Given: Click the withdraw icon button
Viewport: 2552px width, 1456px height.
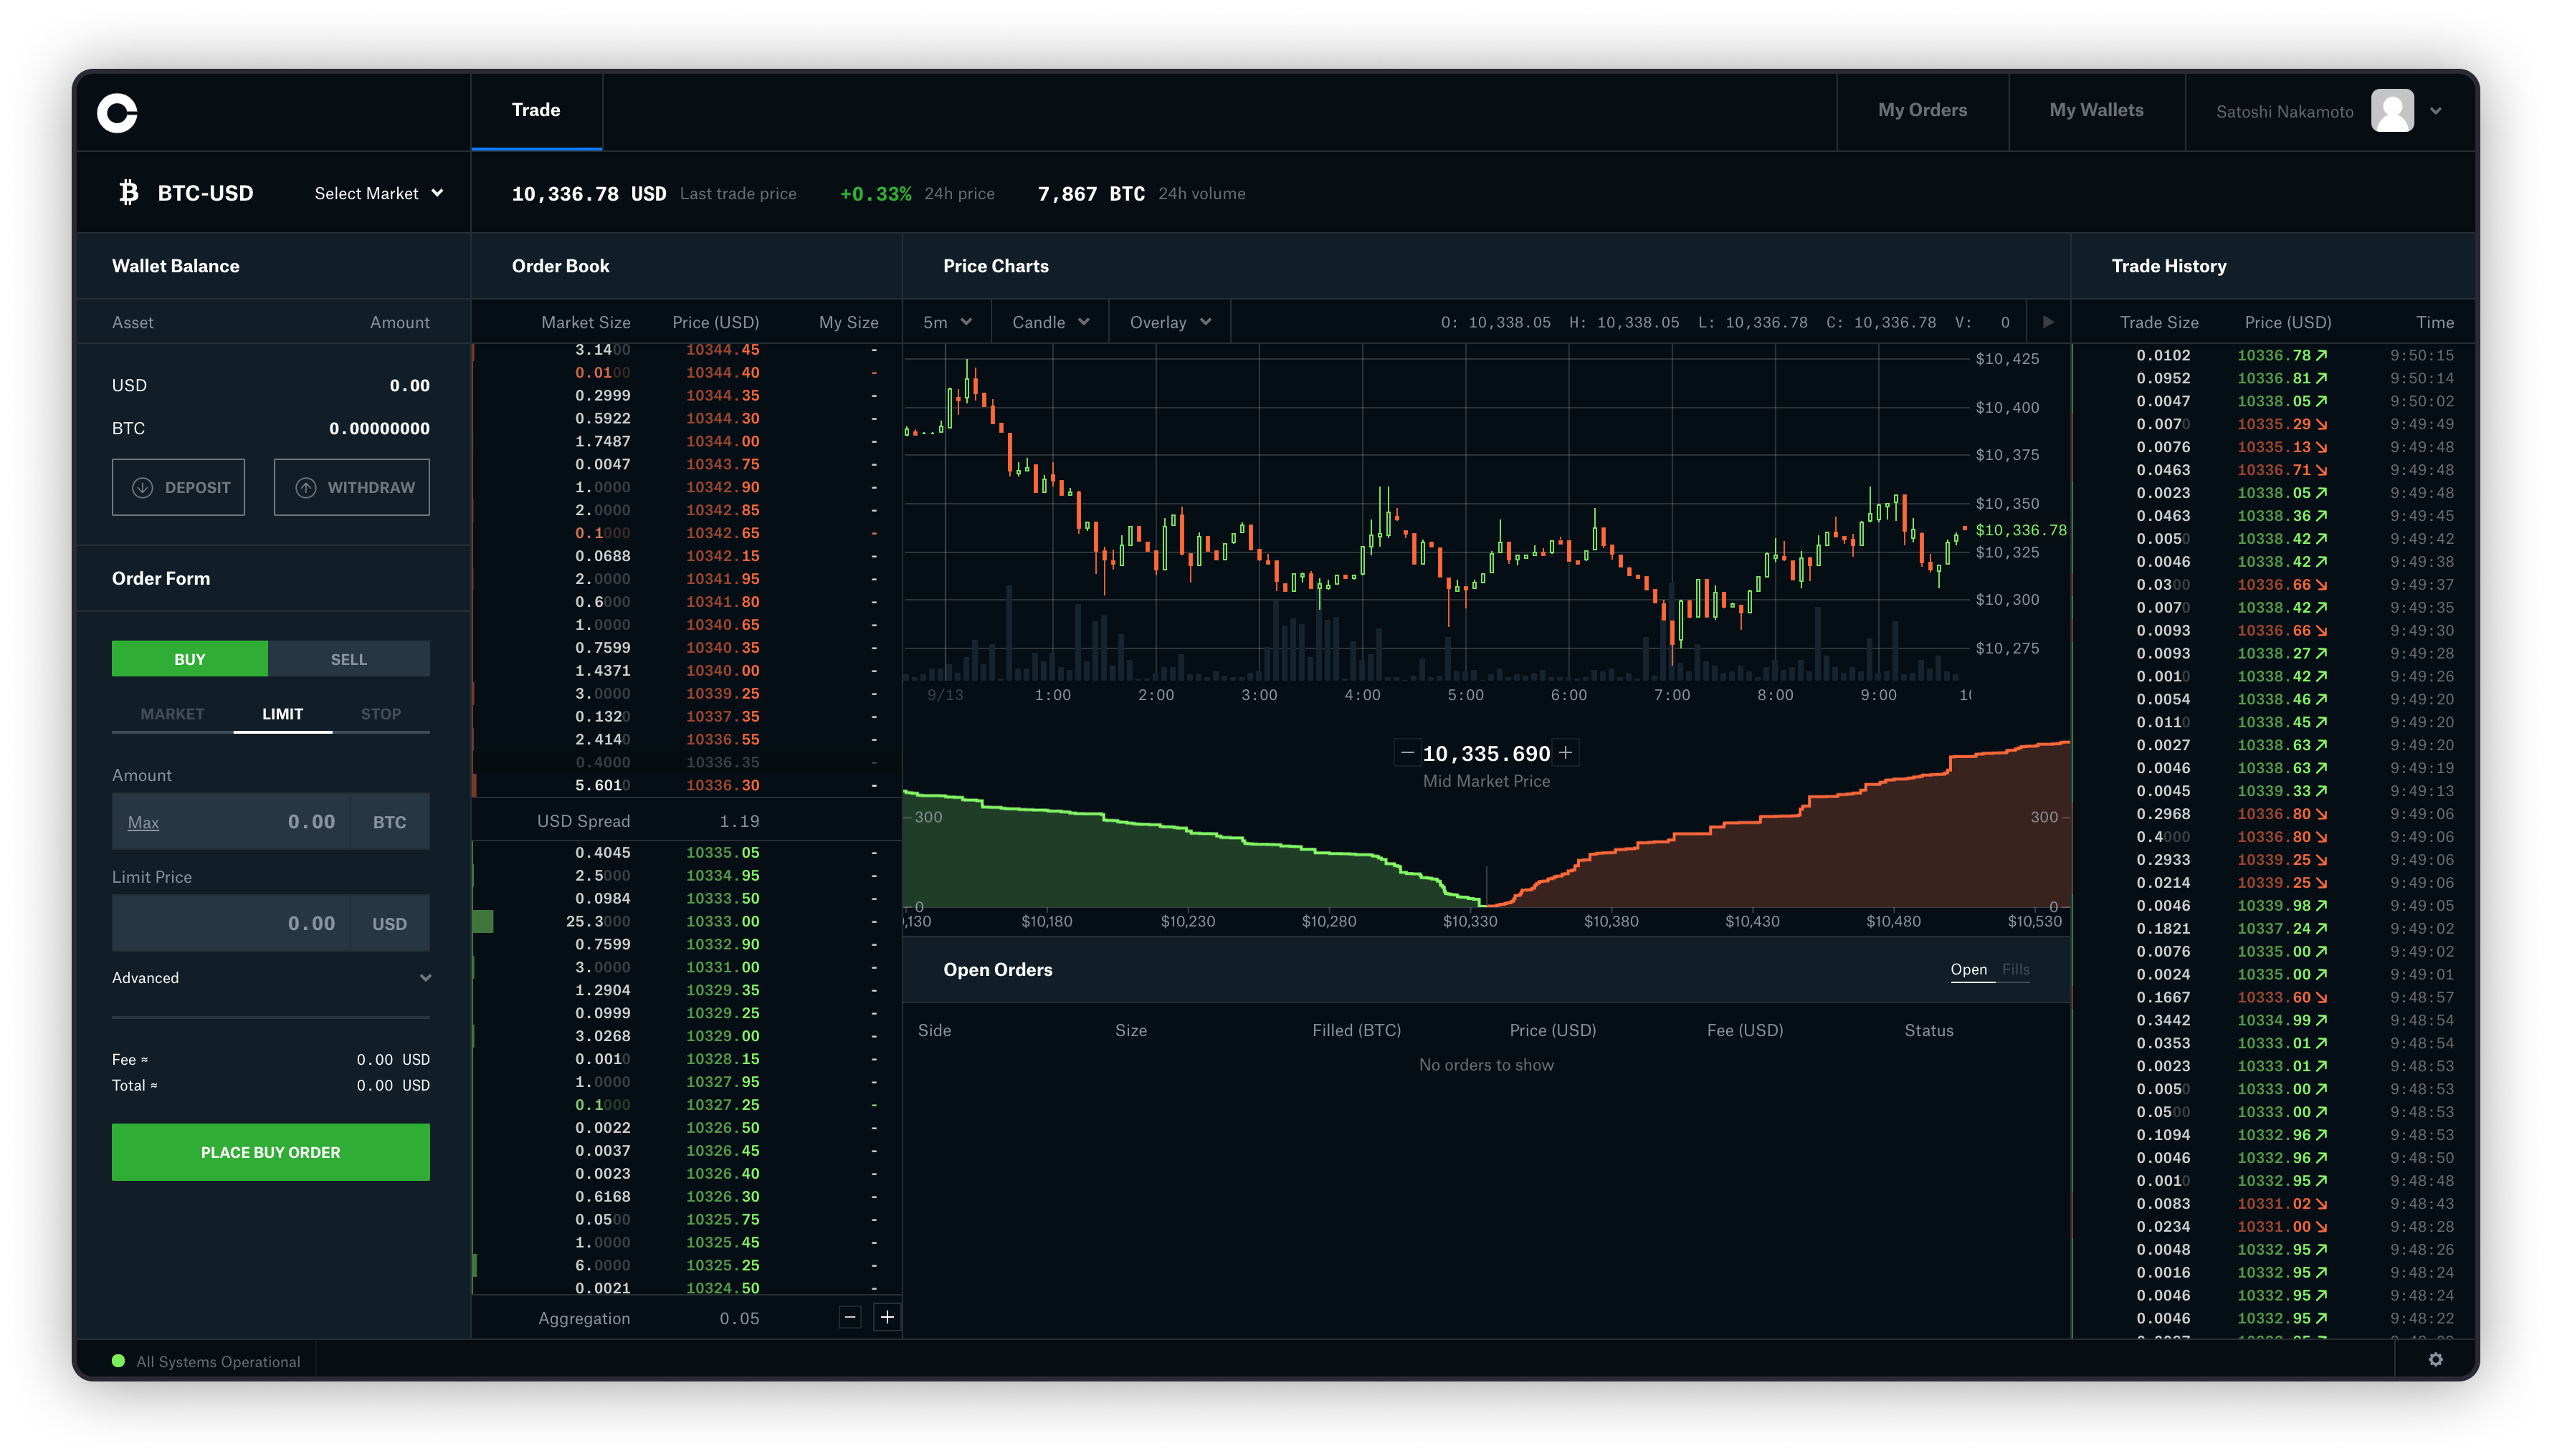Looking at the screenshot, I should [307, 487].
